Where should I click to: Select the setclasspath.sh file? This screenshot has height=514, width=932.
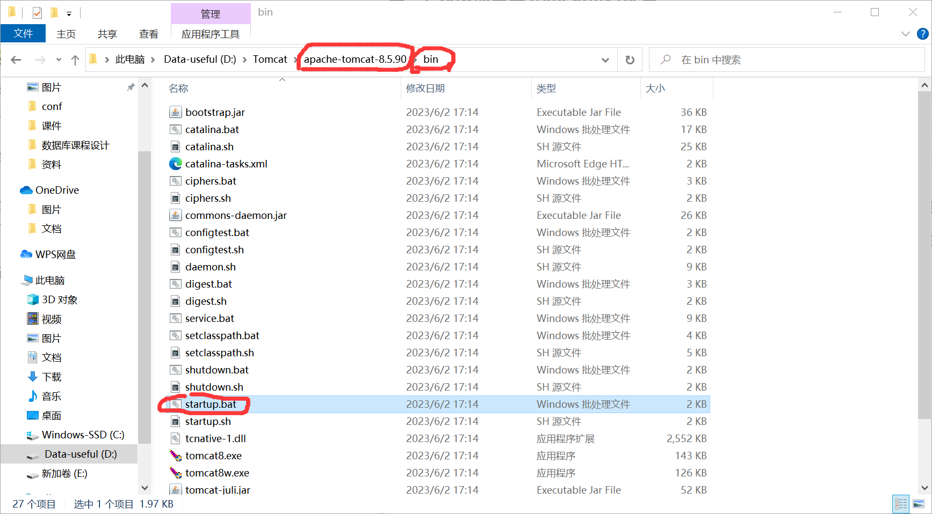click(x=220, y=353)
